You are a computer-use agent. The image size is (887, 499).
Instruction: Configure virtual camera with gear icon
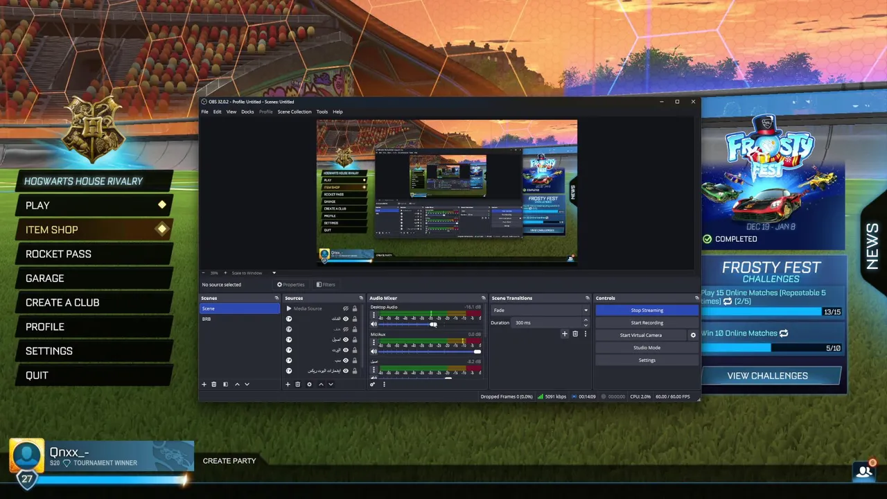pos(693,335)
